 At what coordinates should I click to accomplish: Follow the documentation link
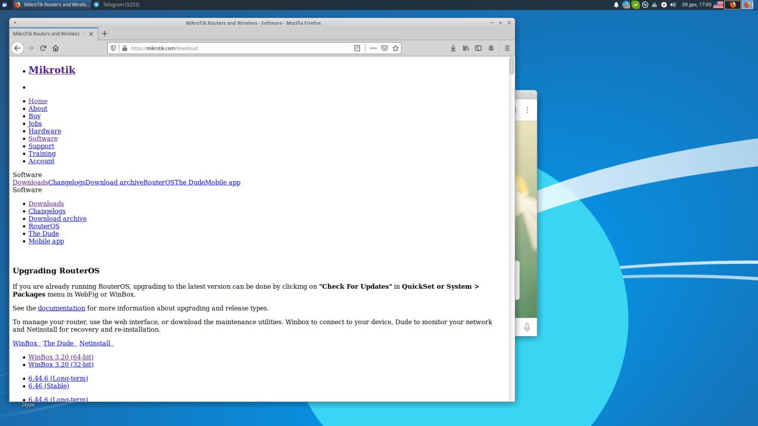pos(62,308)
